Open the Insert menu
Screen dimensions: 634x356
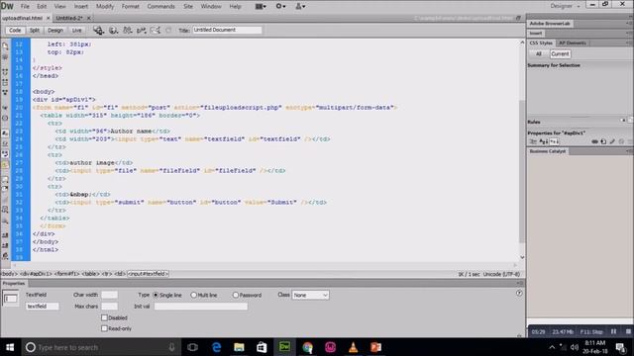pyautogui.click(x=80, y=7)
